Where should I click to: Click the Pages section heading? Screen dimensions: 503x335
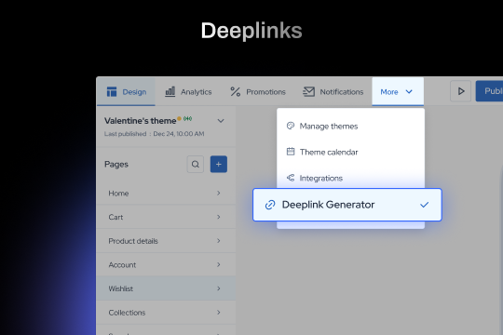[x=116, y=165]
